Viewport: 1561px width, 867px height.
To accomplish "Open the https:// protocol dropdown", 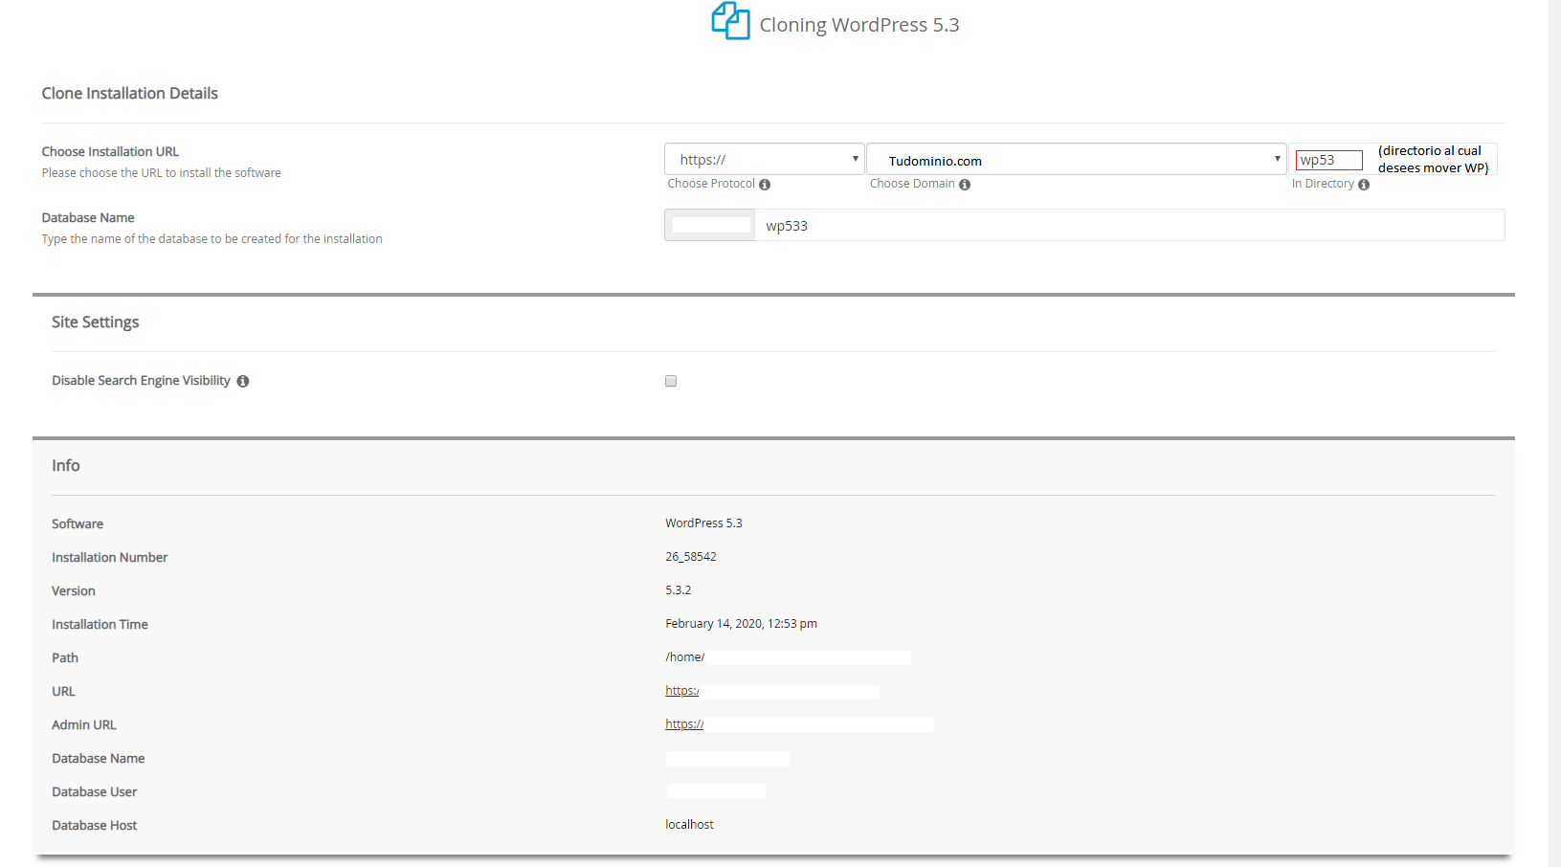I will 764,159.
